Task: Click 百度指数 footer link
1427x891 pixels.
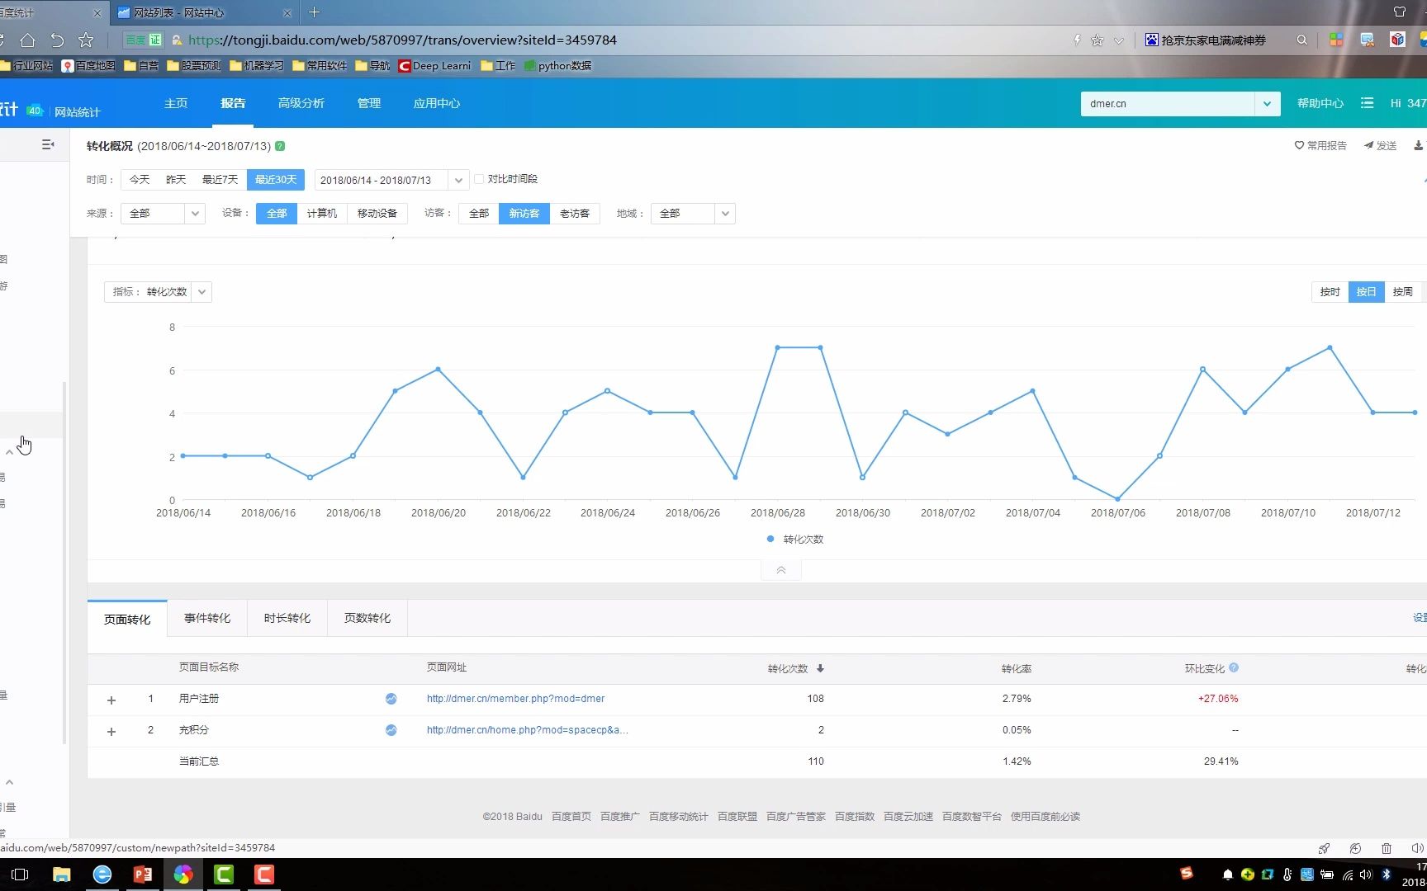Action: click(x=855, y=817)
